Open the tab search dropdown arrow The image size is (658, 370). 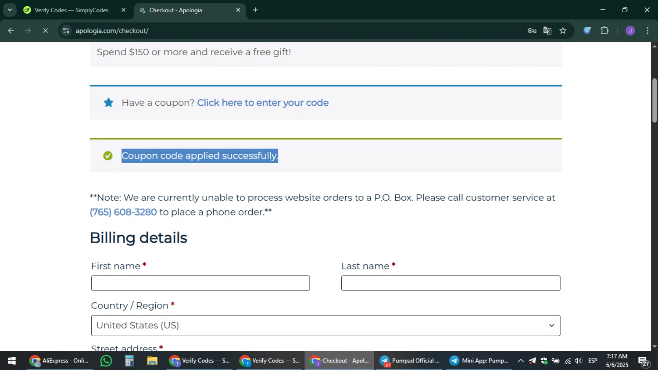10,10
